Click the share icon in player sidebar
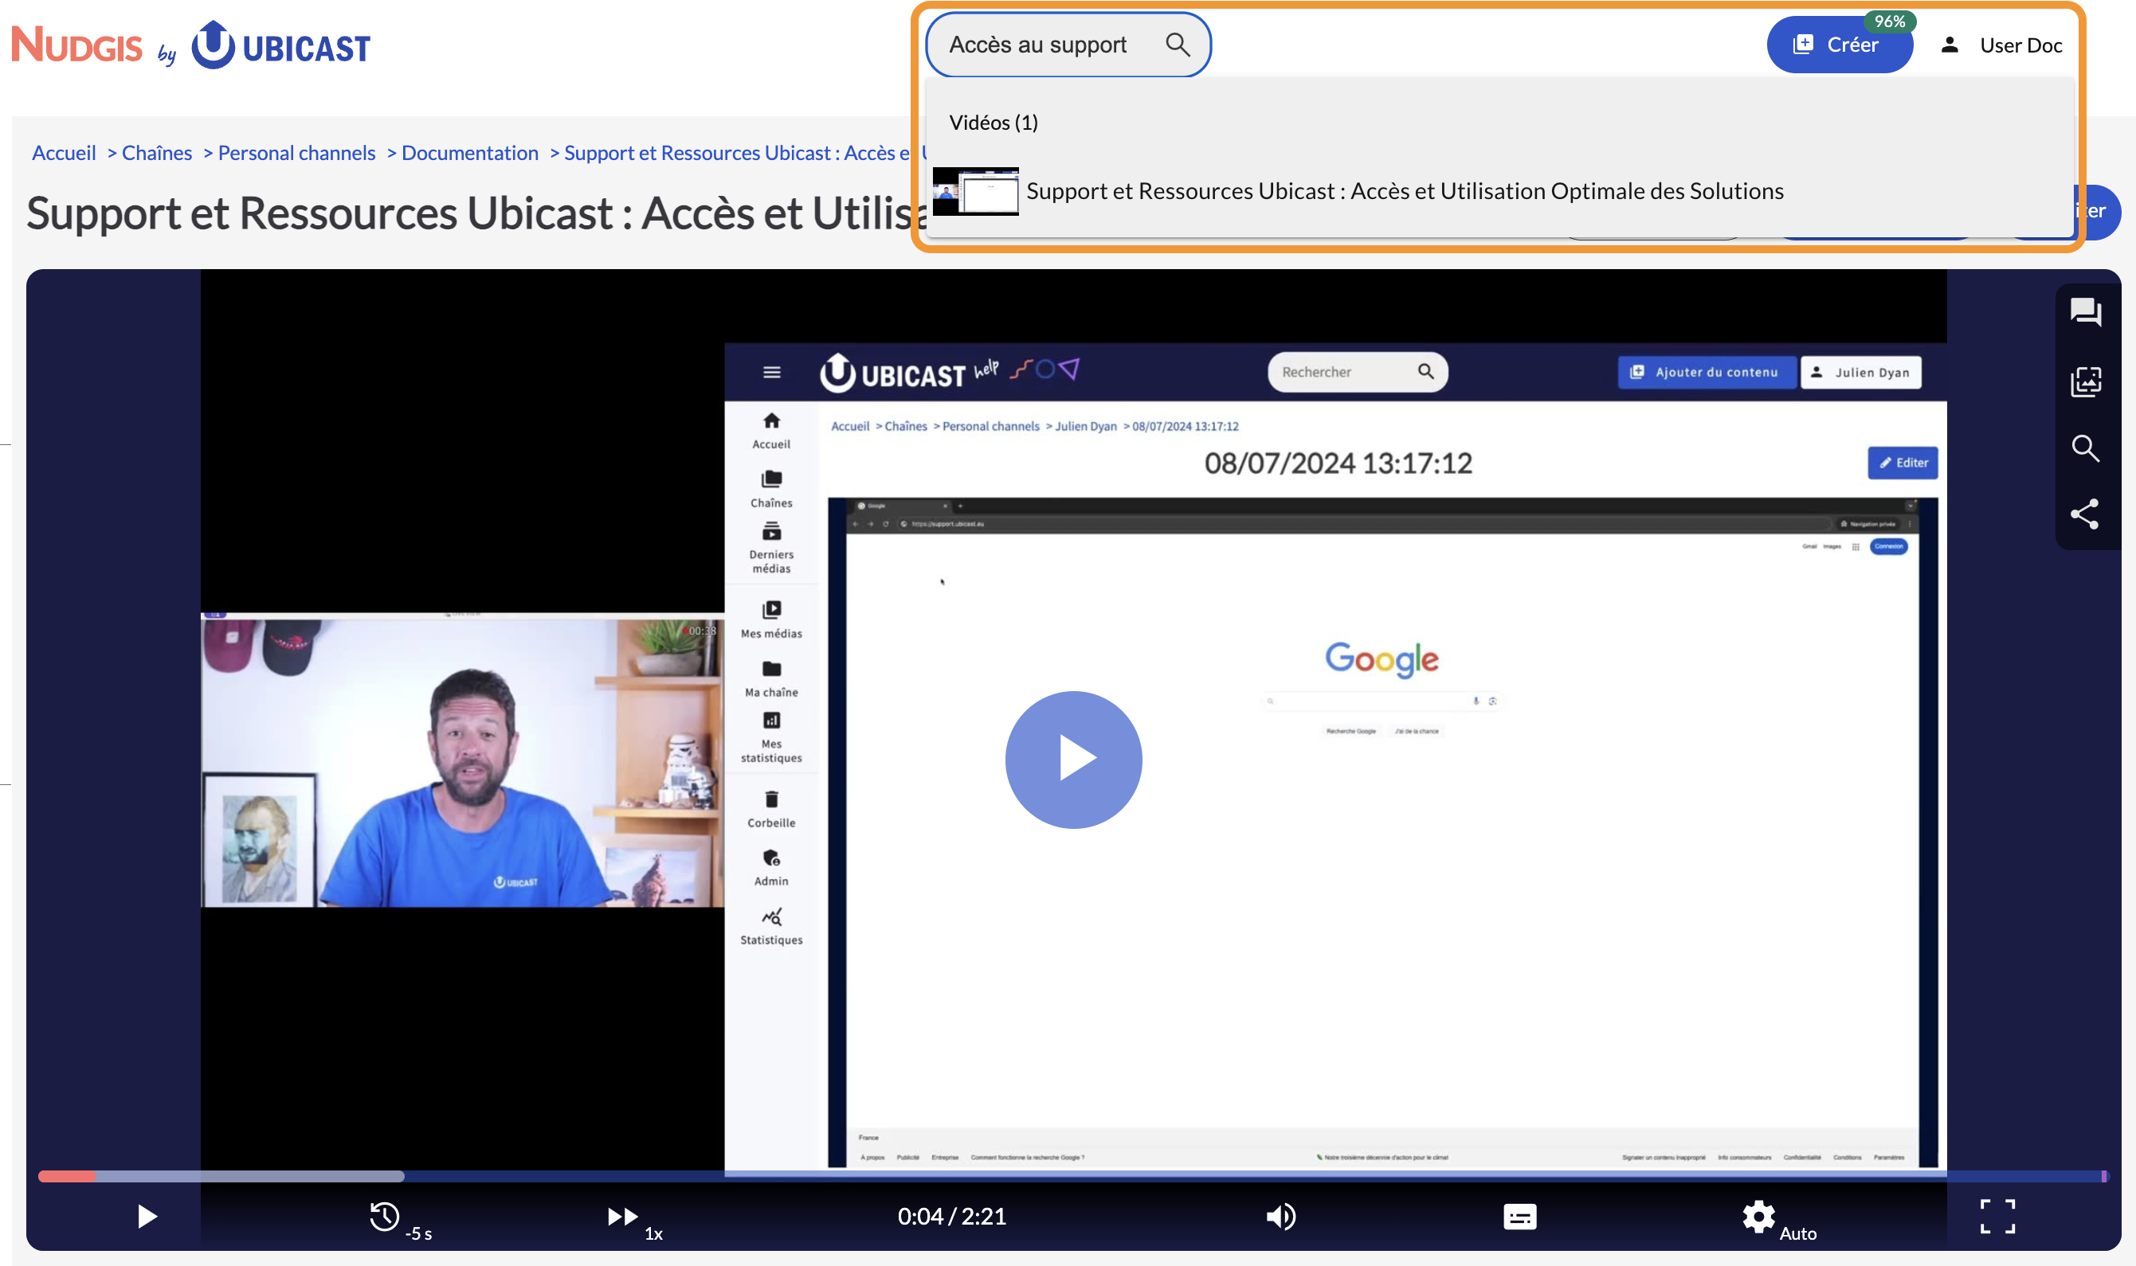This screenshot has width=2136, height=1266. (x=2085, y=514)
